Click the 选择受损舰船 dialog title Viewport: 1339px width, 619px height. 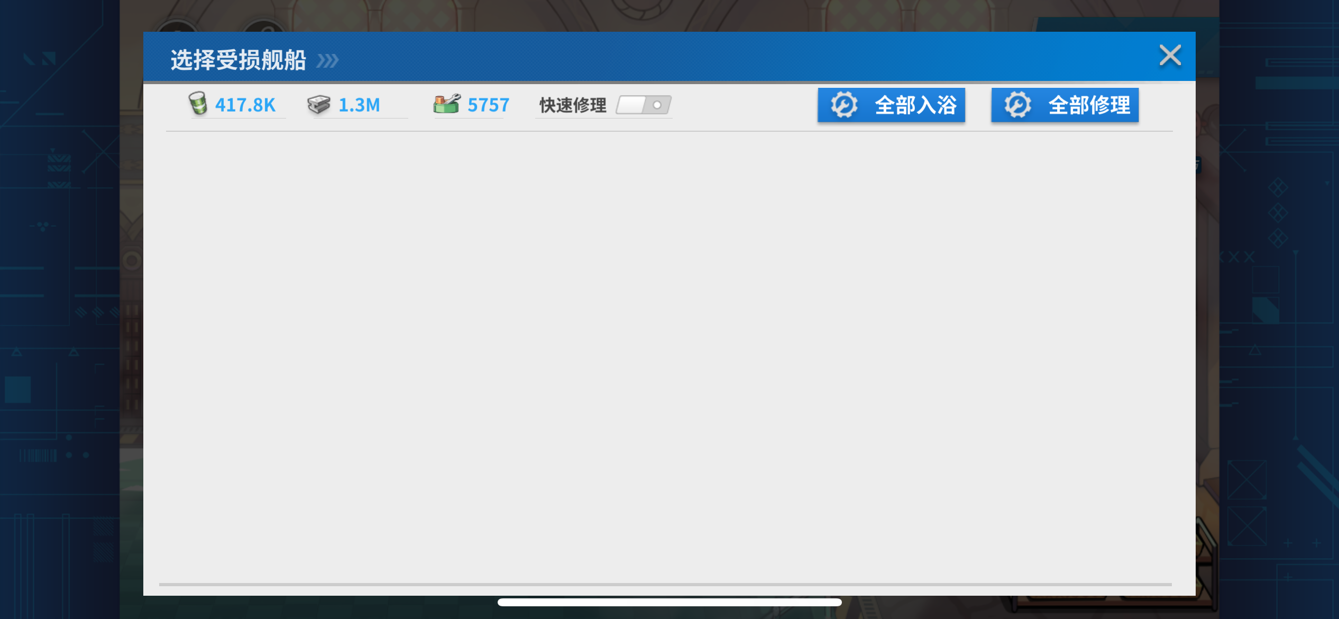coord(238,60)
